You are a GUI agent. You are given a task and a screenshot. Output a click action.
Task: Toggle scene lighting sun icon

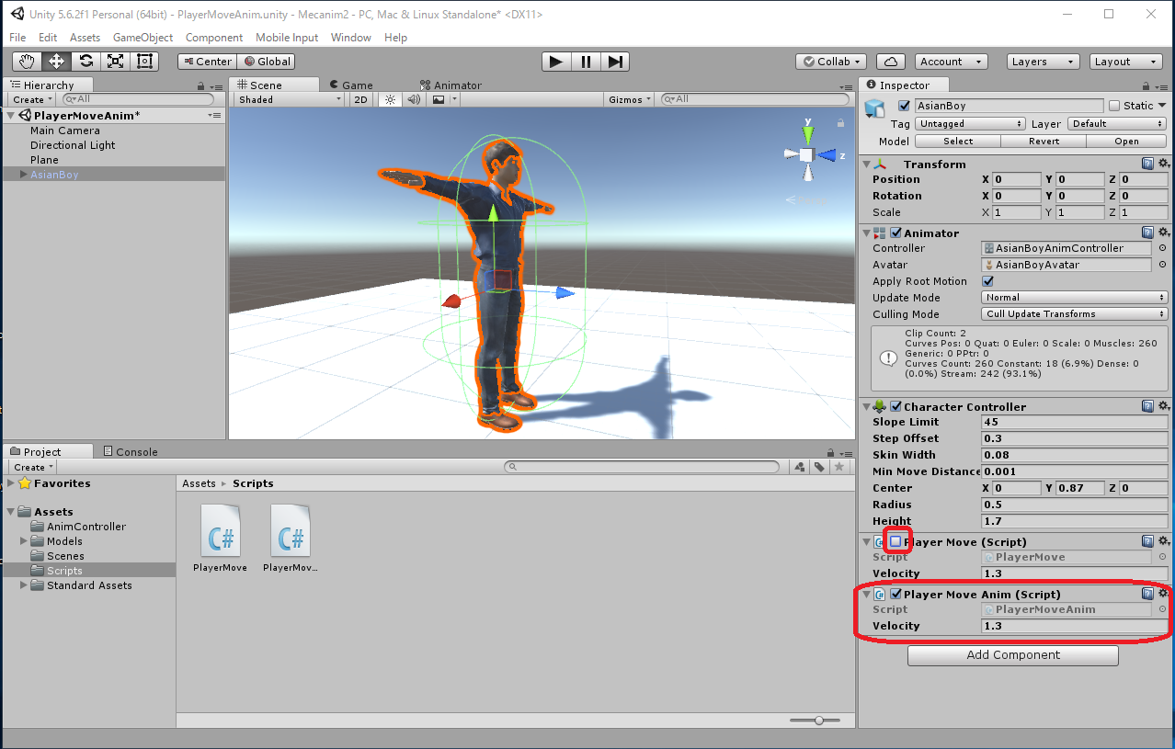390,99
